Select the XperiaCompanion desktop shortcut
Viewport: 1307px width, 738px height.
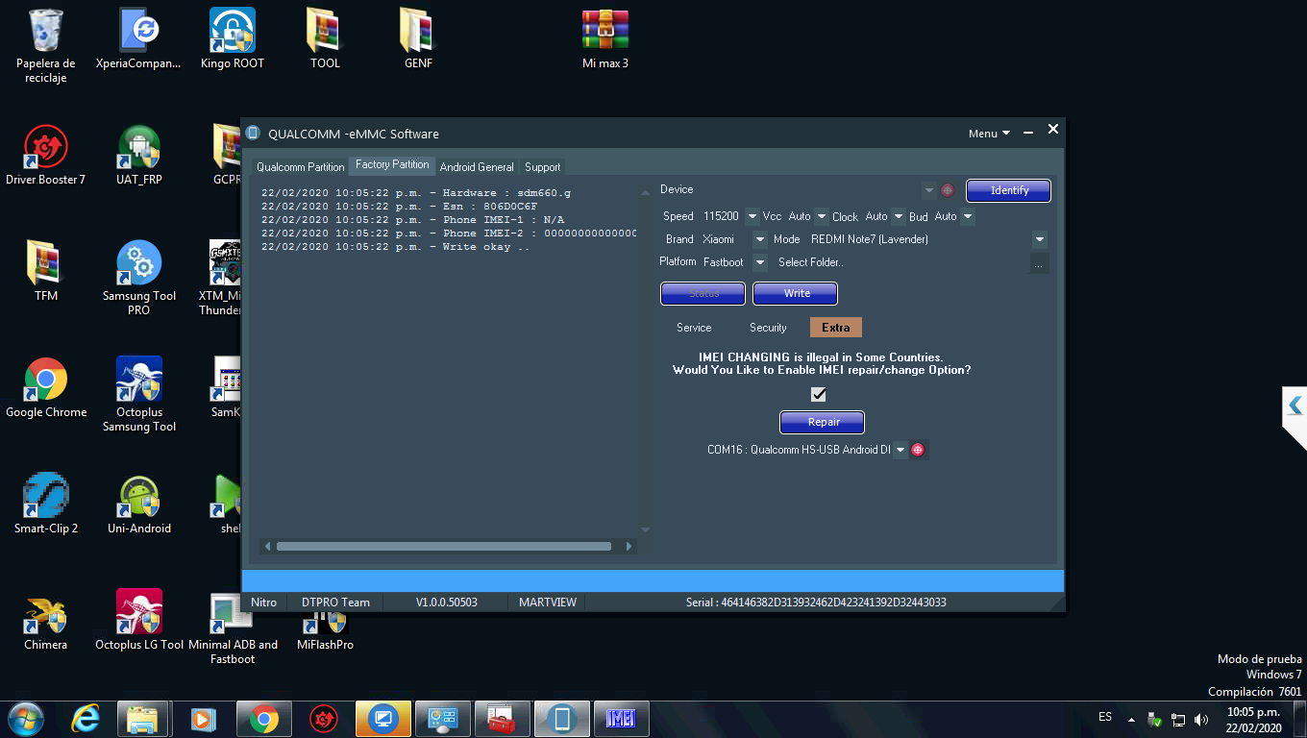tap(139, 39)
